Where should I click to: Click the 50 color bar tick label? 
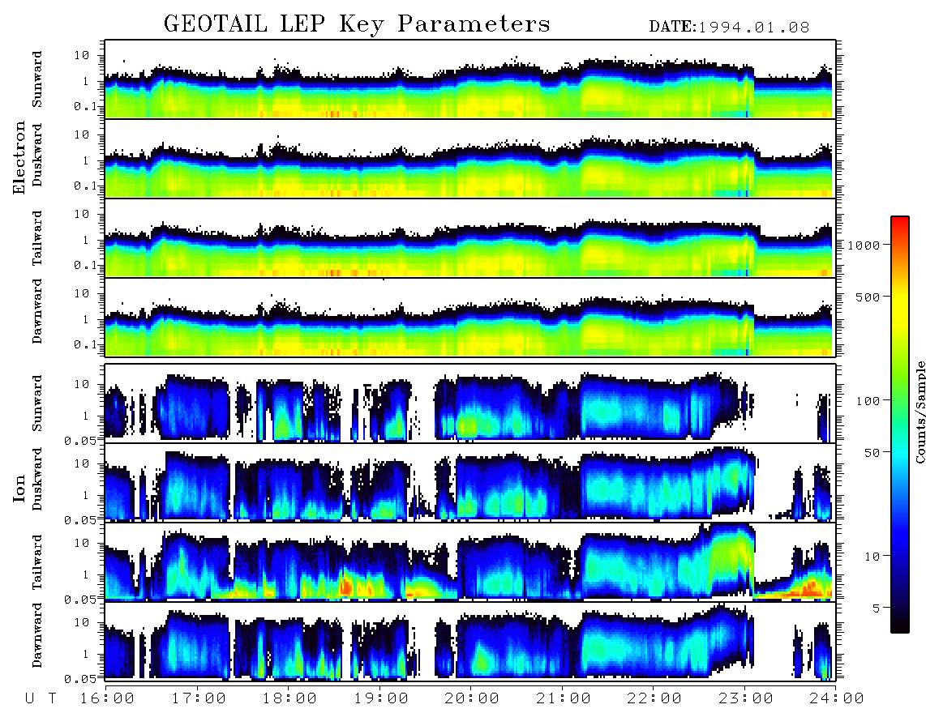point(872,453)
